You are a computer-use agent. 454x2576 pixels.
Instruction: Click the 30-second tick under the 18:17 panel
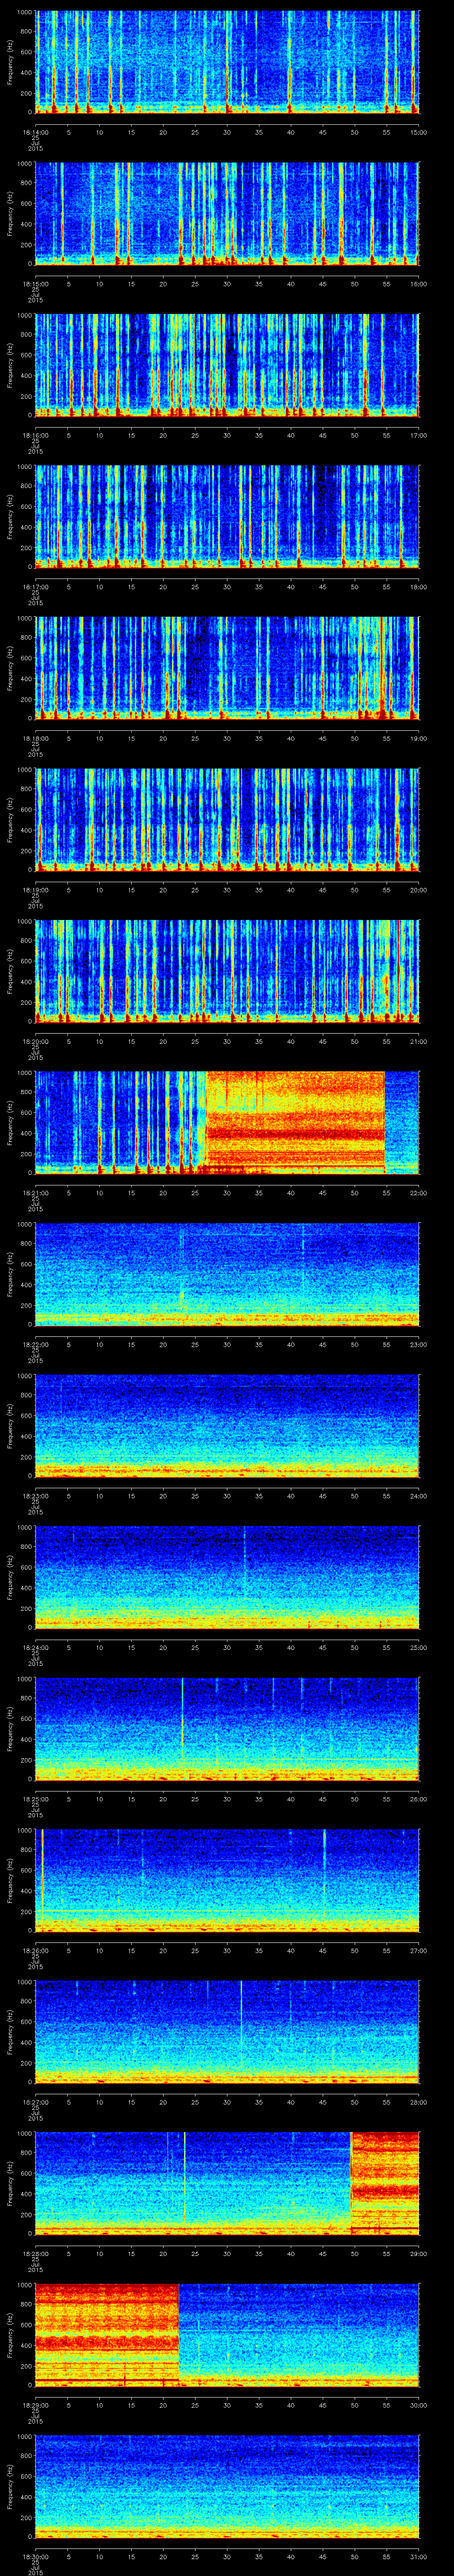click(x=227, y=586)
